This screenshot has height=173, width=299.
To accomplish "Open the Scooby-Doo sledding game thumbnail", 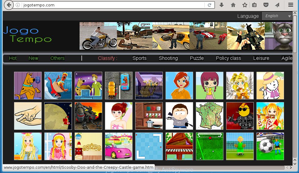I will pyautogui.click(x=58, y=86).
